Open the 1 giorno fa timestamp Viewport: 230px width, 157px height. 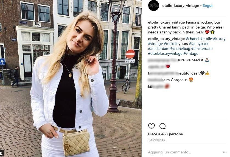(156, 141)
